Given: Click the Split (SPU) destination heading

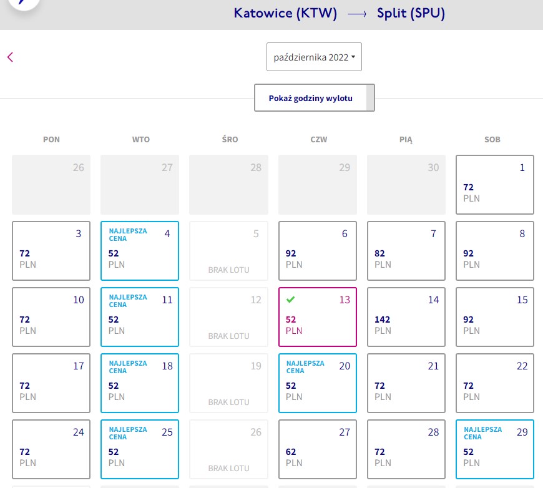Looking at the screenshot, I should click(x=411, y=14).
